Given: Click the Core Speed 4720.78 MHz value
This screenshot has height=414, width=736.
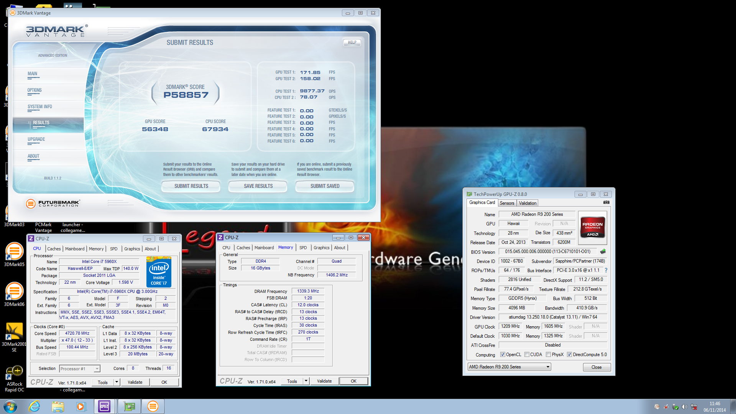Looking at the screenshot, I should click(77, 333).
